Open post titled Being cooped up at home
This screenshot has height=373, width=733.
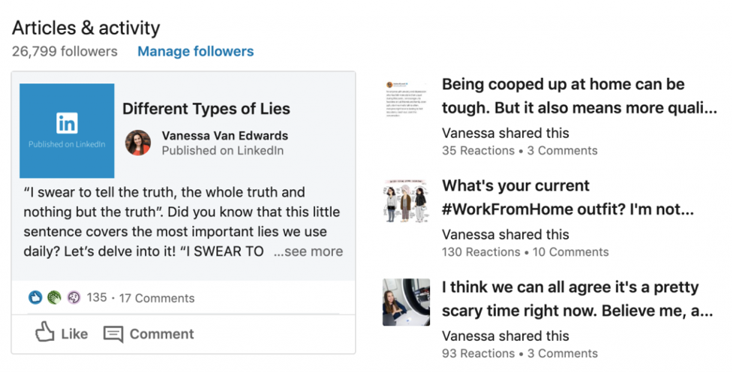click(x=579, y=96)
